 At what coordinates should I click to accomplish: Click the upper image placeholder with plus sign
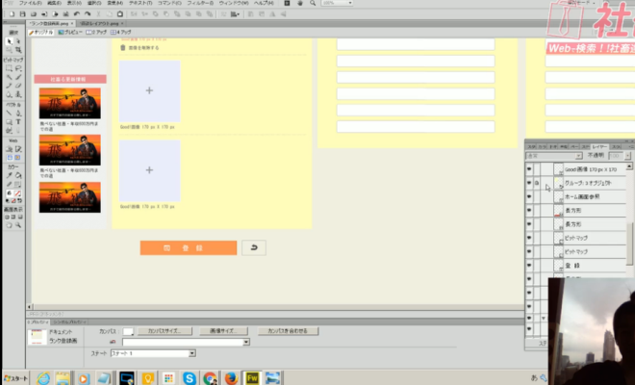149,90
